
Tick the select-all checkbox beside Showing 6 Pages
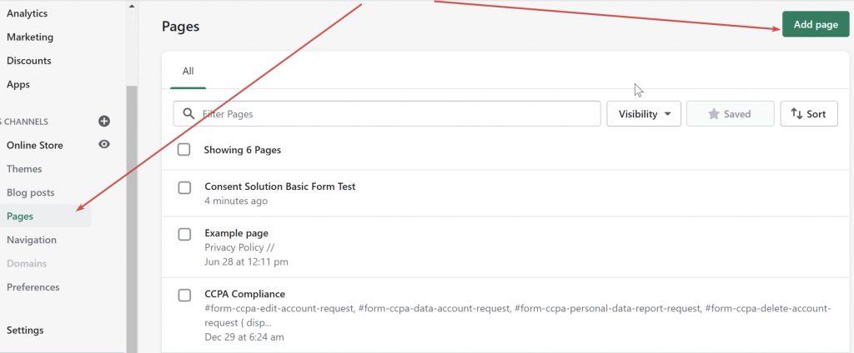click(184, 151)
